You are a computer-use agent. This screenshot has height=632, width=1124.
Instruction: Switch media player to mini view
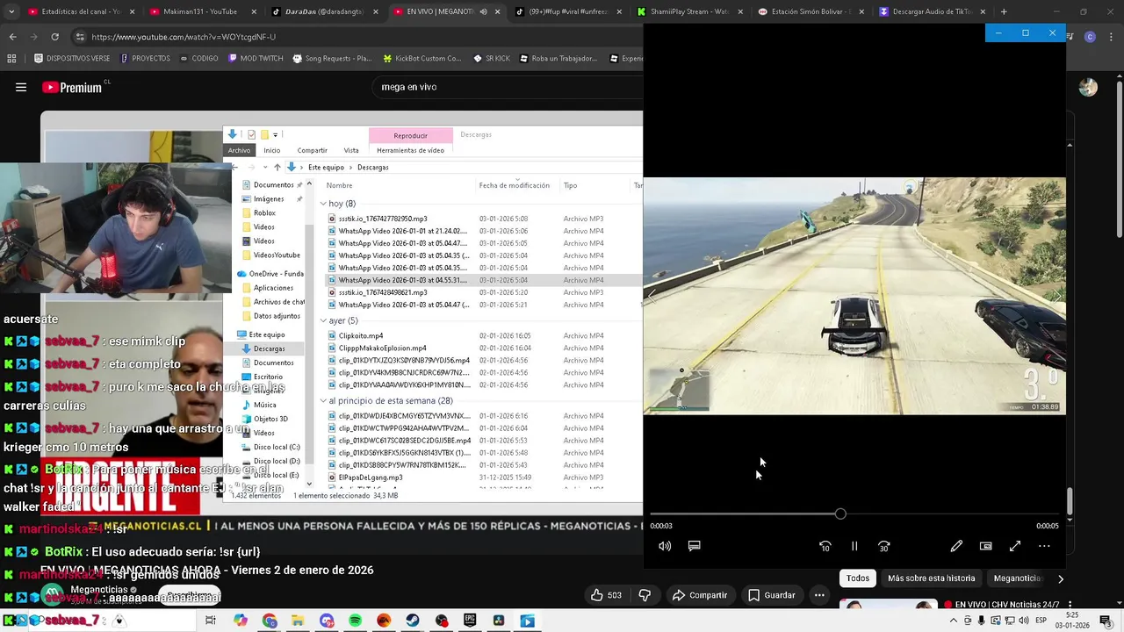986,546
